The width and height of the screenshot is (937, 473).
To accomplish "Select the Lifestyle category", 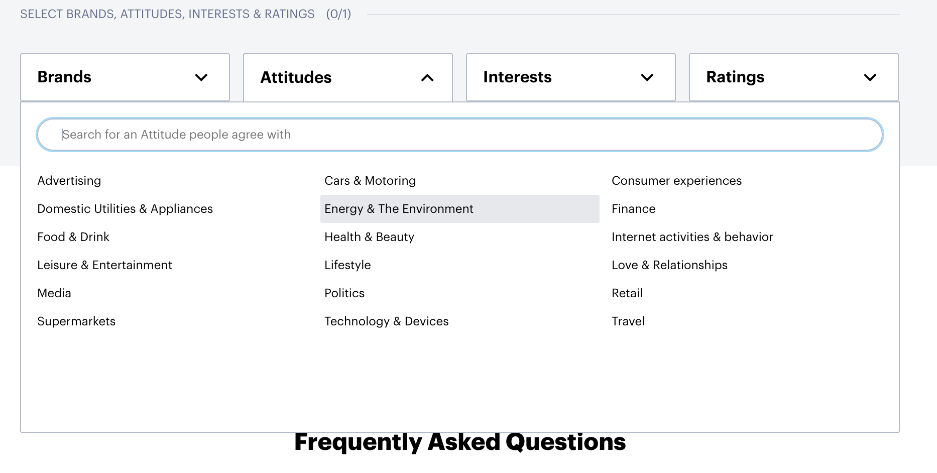I will pos(347,265).
